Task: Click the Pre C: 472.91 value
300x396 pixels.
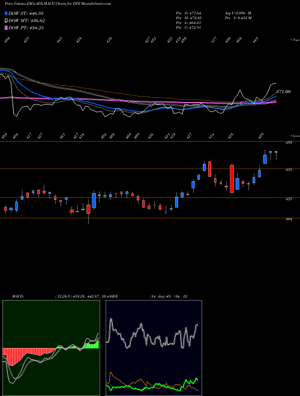Action: click(x=188, y=28)
